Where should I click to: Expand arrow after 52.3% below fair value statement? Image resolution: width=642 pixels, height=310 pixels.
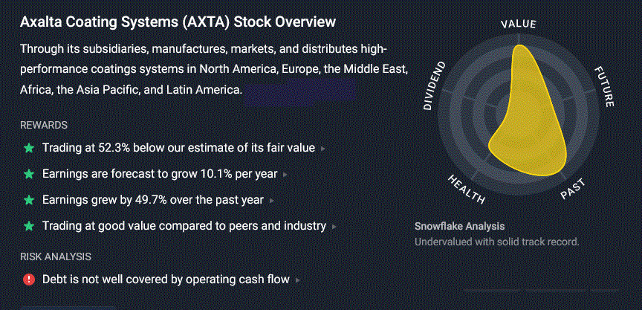pos(323,149)
